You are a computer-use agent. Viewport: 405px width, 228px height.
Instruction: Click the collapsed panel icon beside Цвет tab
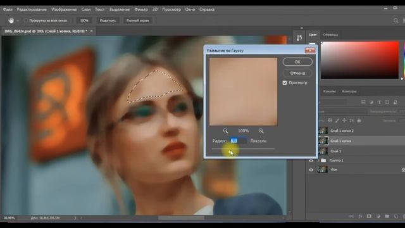coord(299,38)
